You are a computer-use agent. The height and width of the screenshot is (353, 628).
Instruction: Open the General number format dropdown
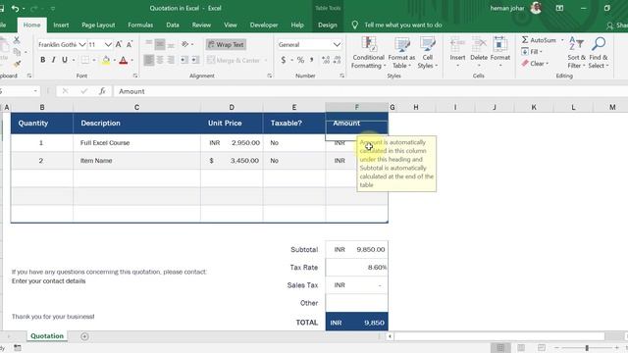point(337,44)
